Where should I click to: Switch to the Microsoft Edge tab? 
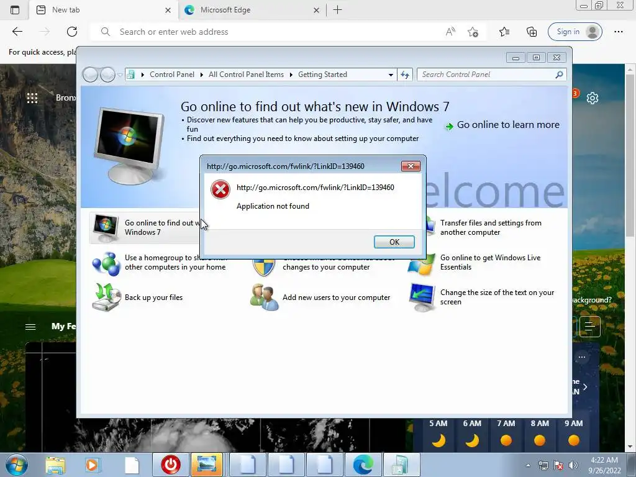(x=252, y=10)
